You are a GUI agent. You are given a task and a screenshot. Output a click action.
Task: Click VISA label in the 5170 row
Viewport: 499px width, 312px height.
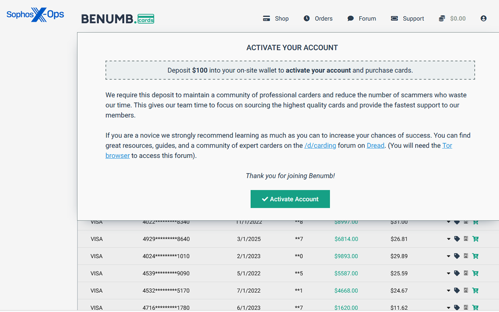click(96, 290)
